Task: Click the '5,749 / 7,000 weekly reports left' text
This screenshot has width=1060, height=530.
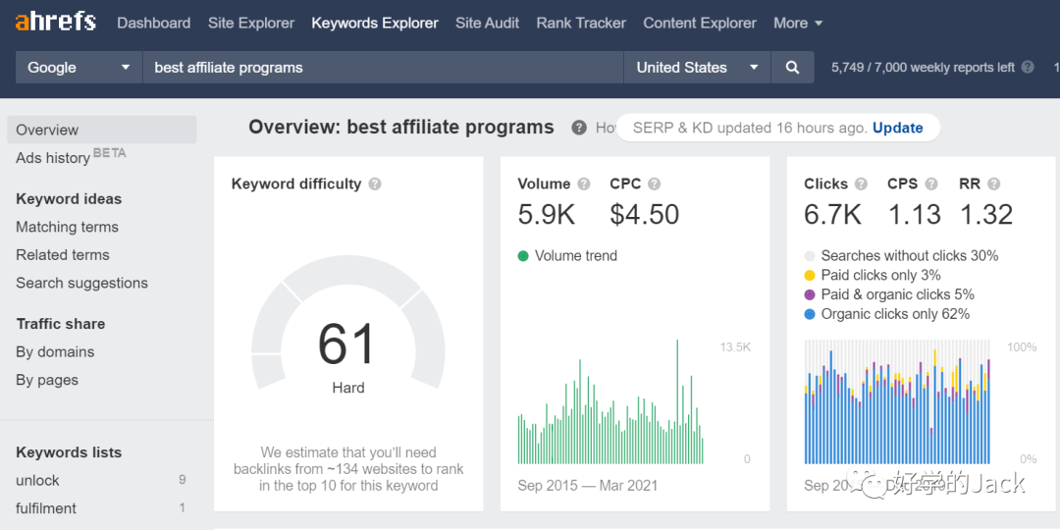Action: coord(923,67)
